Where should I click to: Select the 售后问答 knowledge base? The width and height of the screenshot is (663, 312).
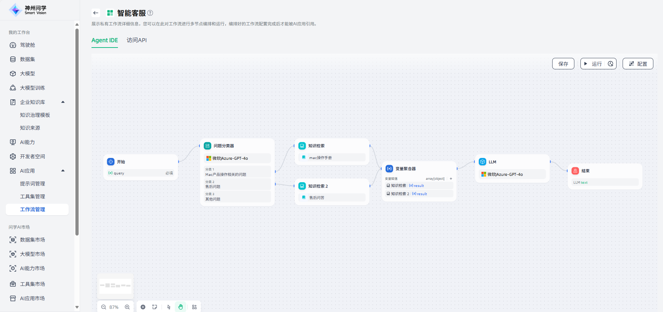(x=332, y=198)
